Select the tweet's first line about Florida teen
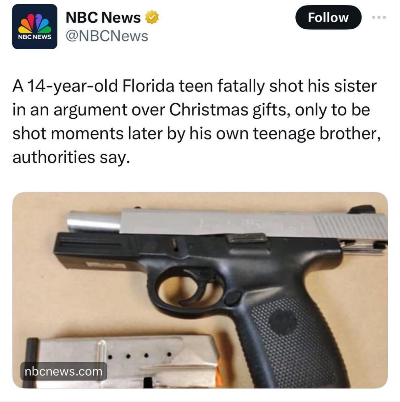 (195, 86)
